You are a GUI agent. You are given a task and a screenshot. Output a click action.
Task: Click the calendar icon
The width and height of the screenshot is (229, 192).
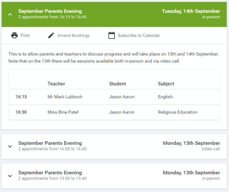tap(111, 35)
